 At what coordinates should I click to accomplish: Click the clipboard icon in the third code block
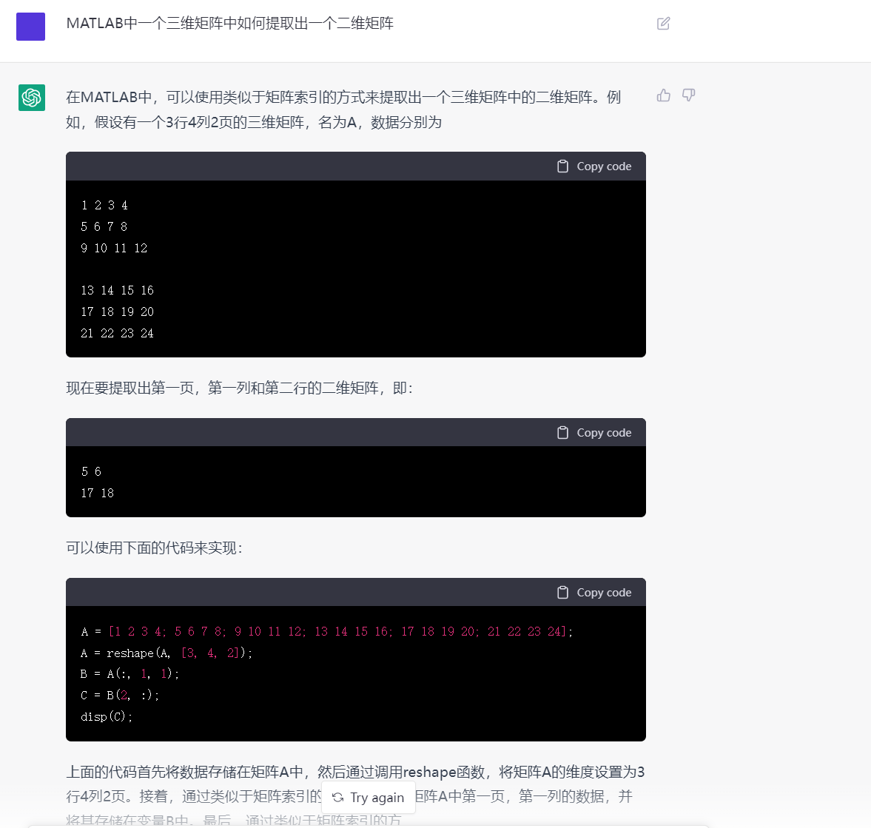[562, 592]
